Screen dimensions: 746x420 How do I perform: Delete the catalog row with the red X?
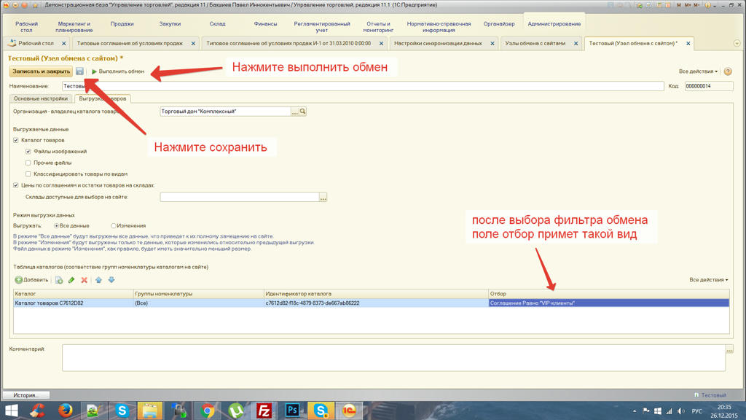[85, 280]
